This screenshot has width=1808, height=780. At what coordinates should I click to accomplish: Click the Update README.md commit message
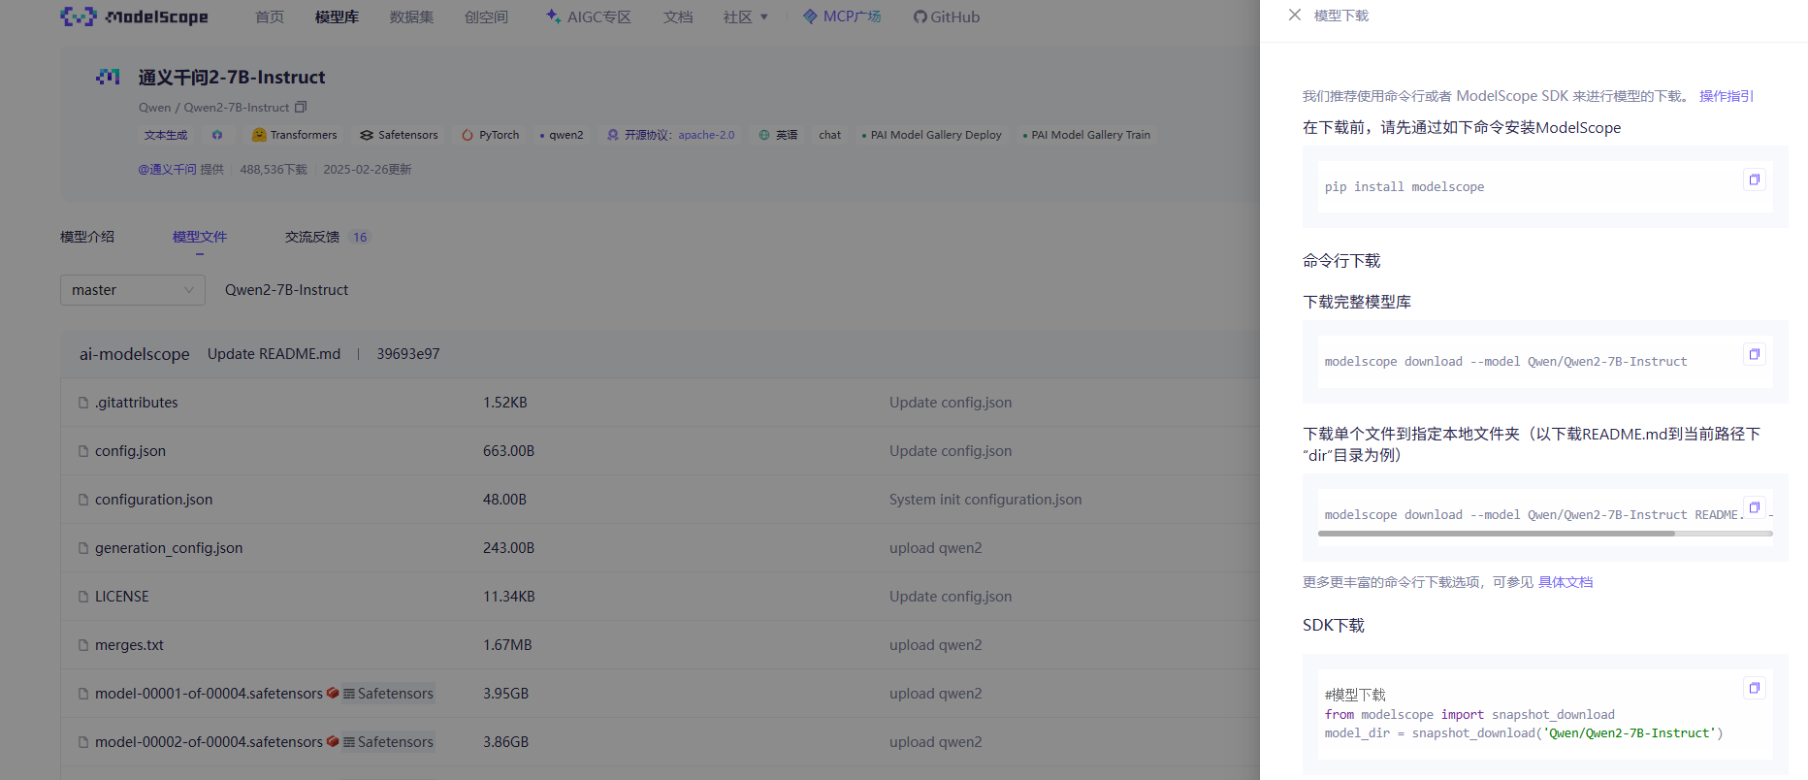[274, 354]
